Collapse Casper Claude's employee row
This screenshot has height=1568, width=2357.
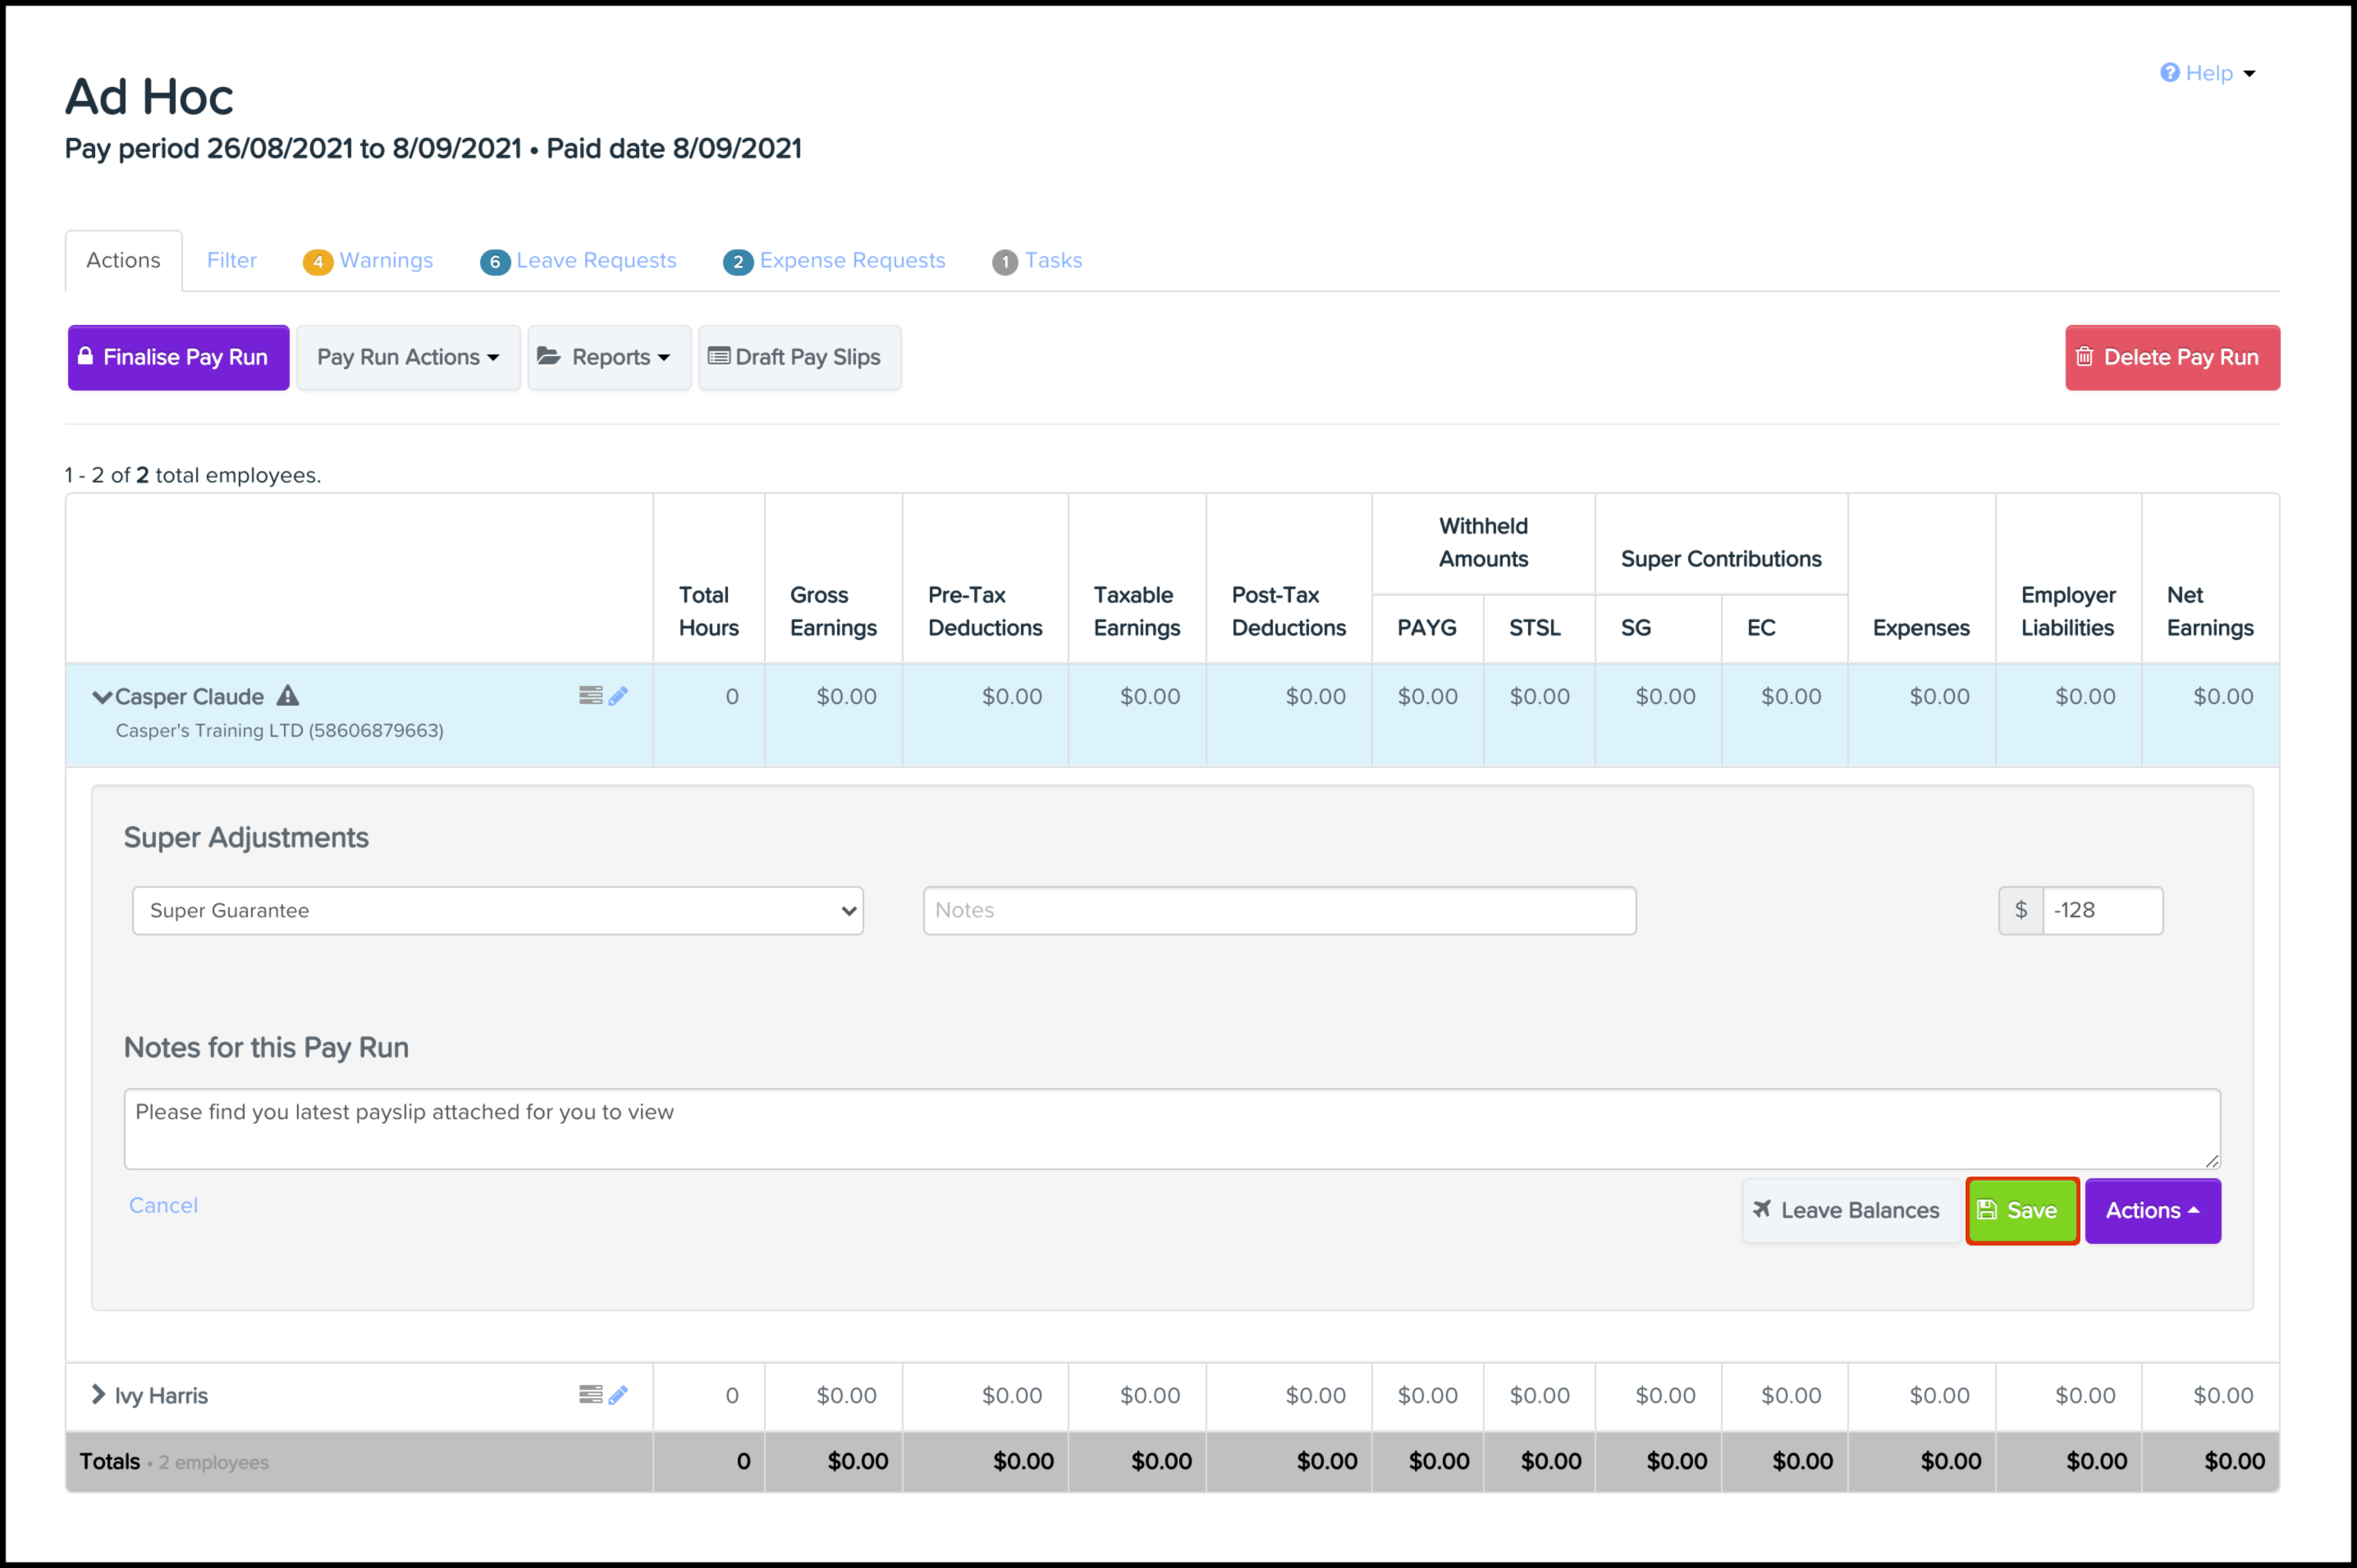[x=101, y=697]
